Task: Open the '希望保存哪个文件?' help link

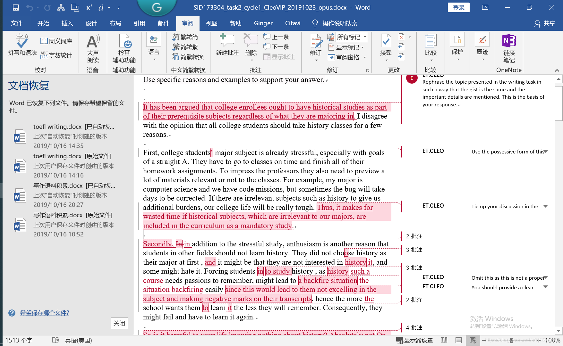Action: tap(45, 313)
